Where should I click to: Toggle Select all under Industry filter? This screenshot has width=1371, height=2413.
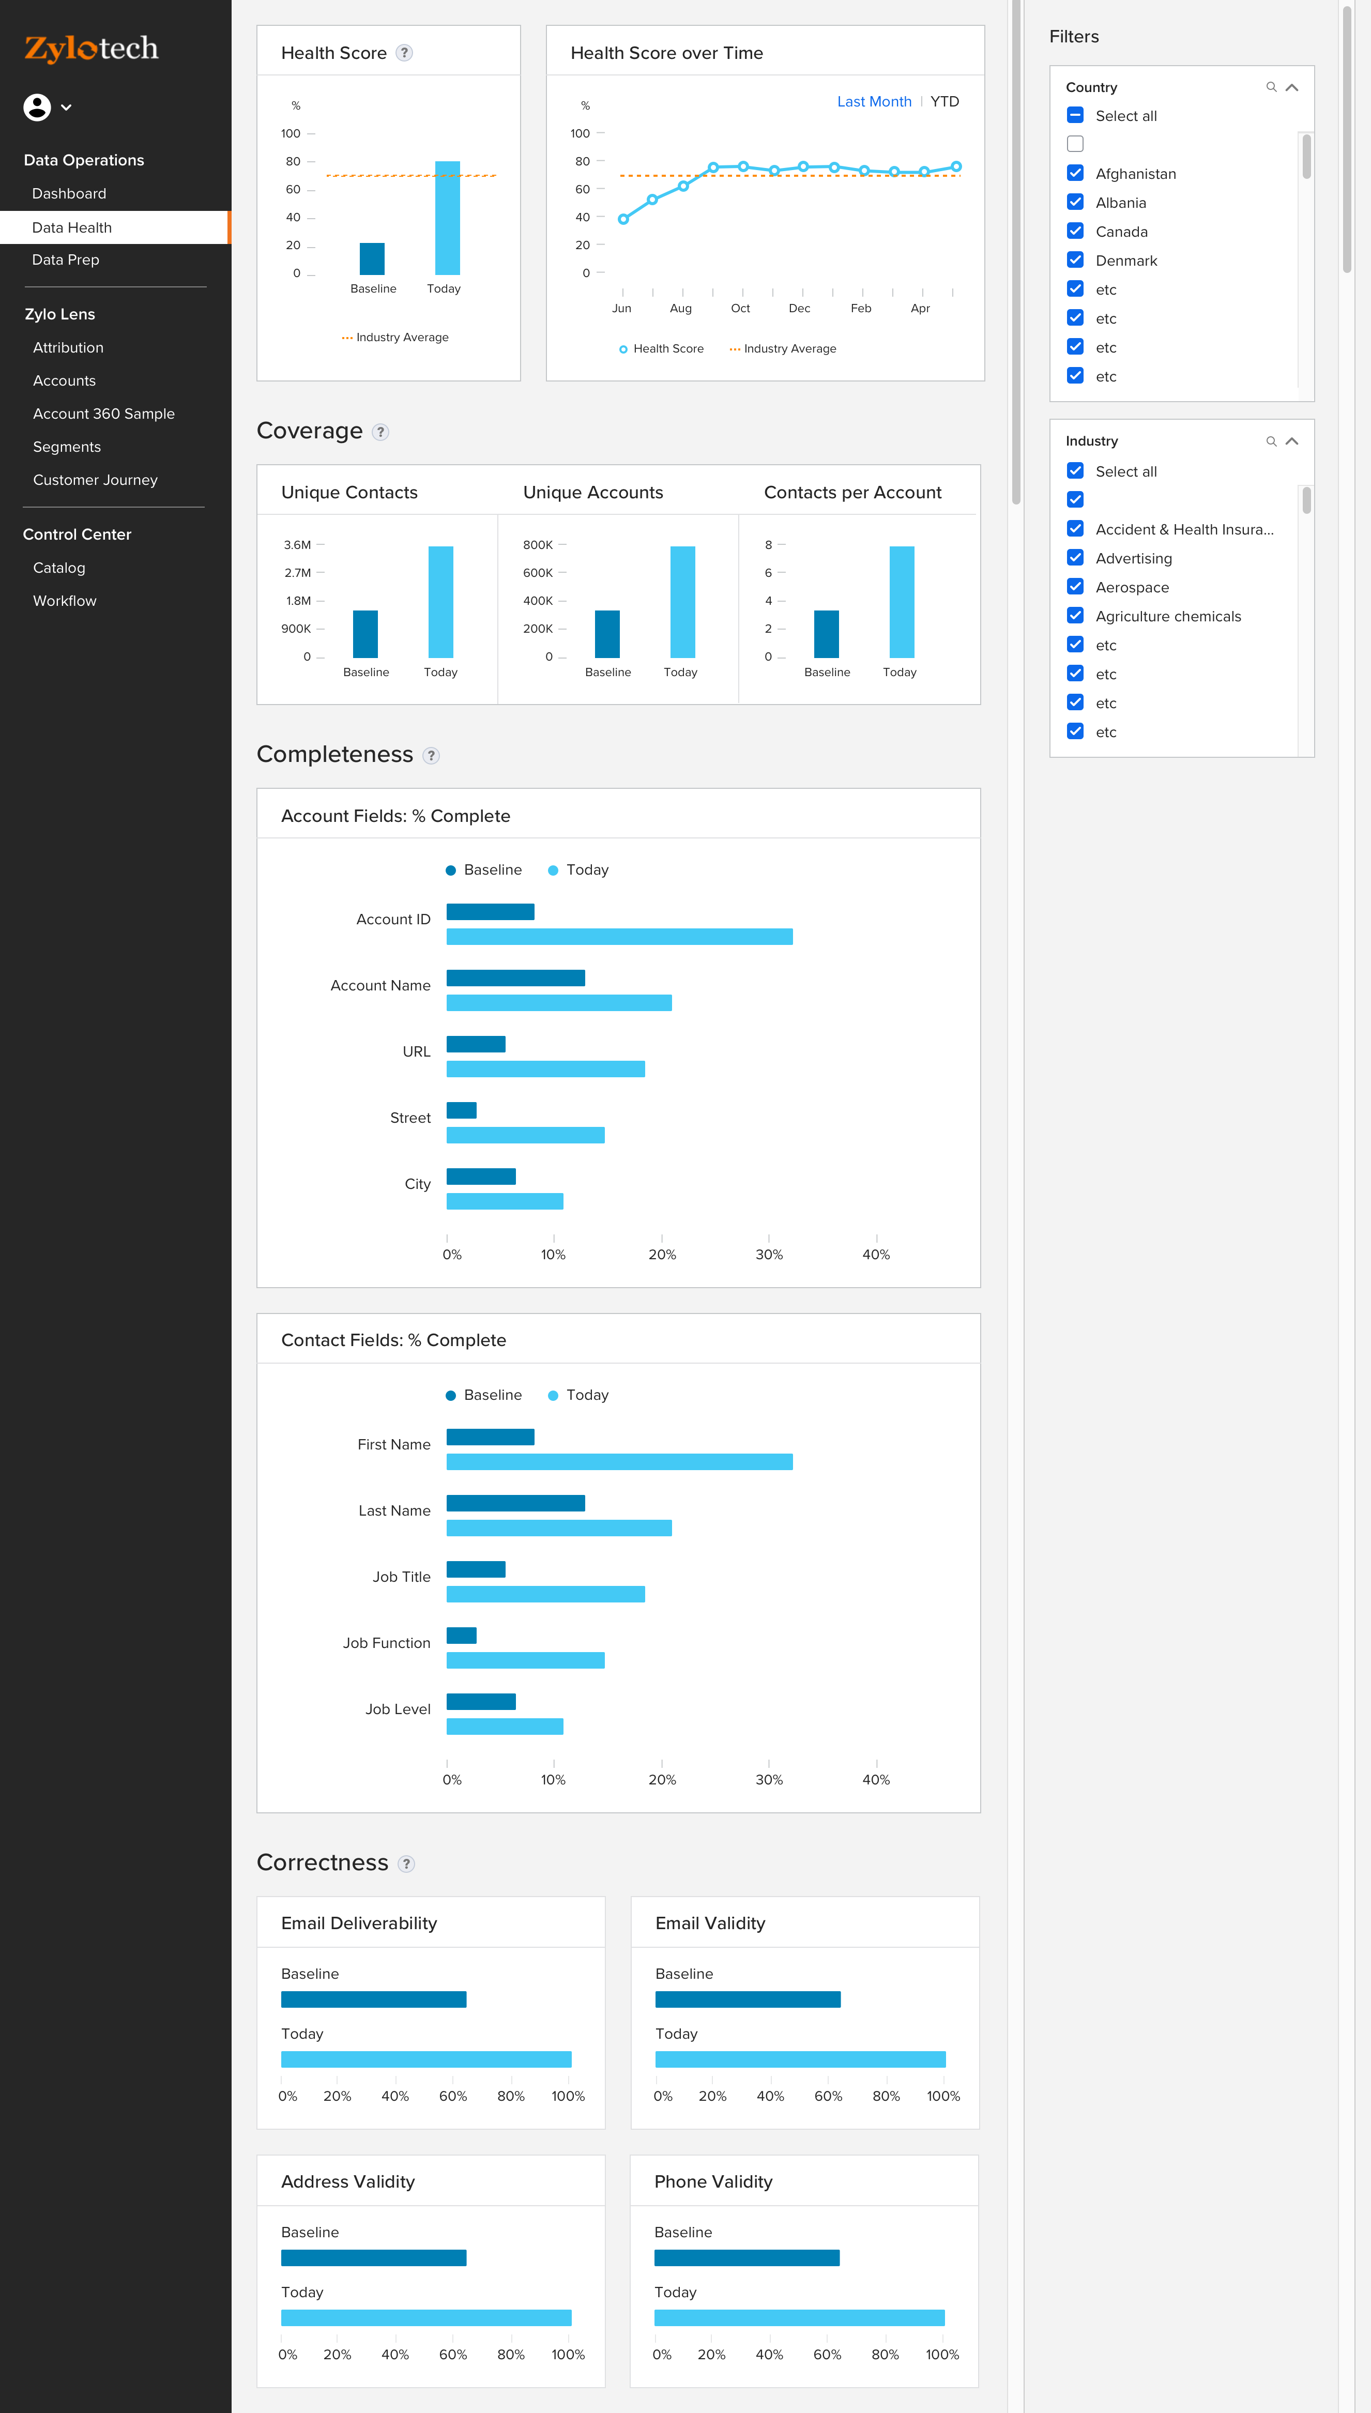1074,471
